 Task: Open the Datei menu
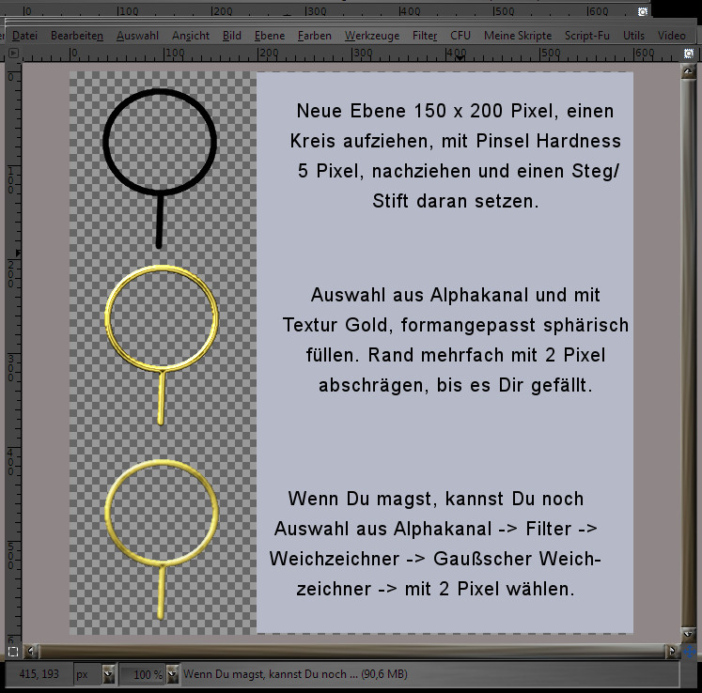click(x=24, y=35)
